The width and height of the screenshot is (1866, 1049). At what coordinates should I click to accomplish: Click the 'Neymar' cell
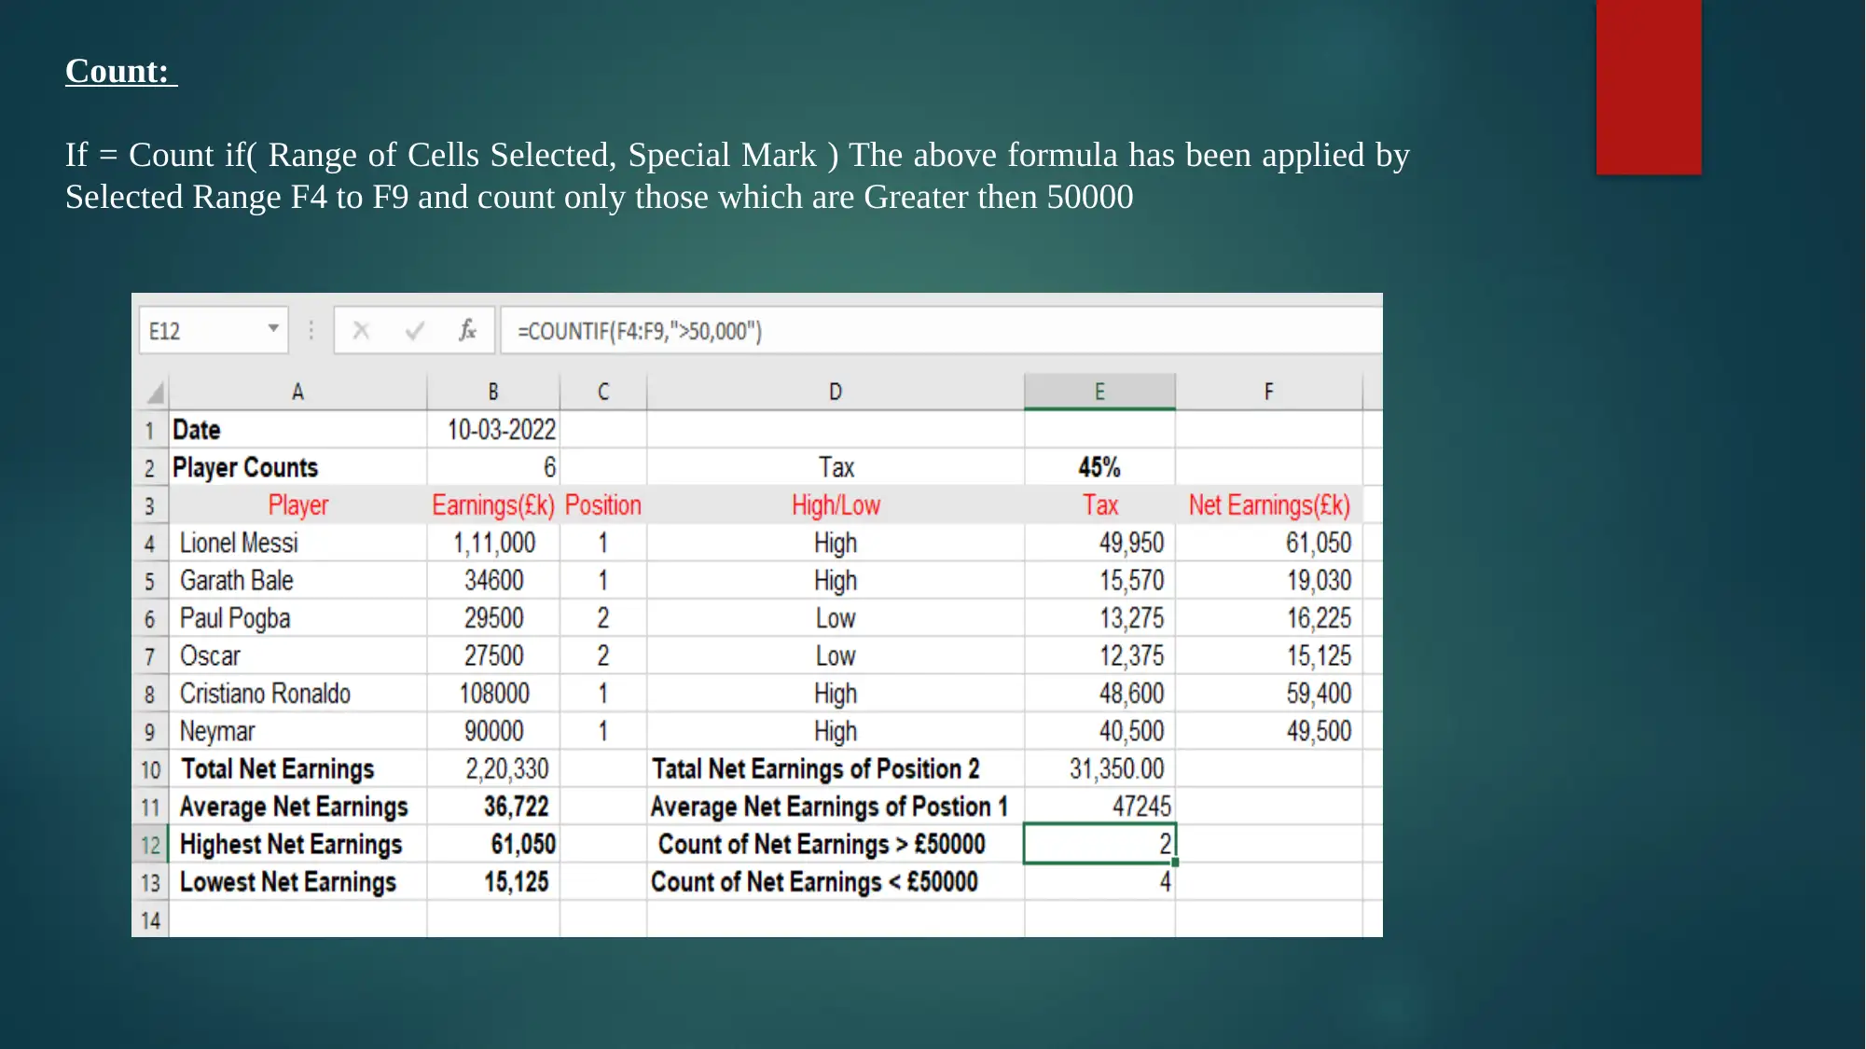point(297,731)
